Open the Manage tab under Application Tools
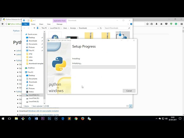Image resolution: width=184 pixels, height=138 pixels. pos(60,24)
